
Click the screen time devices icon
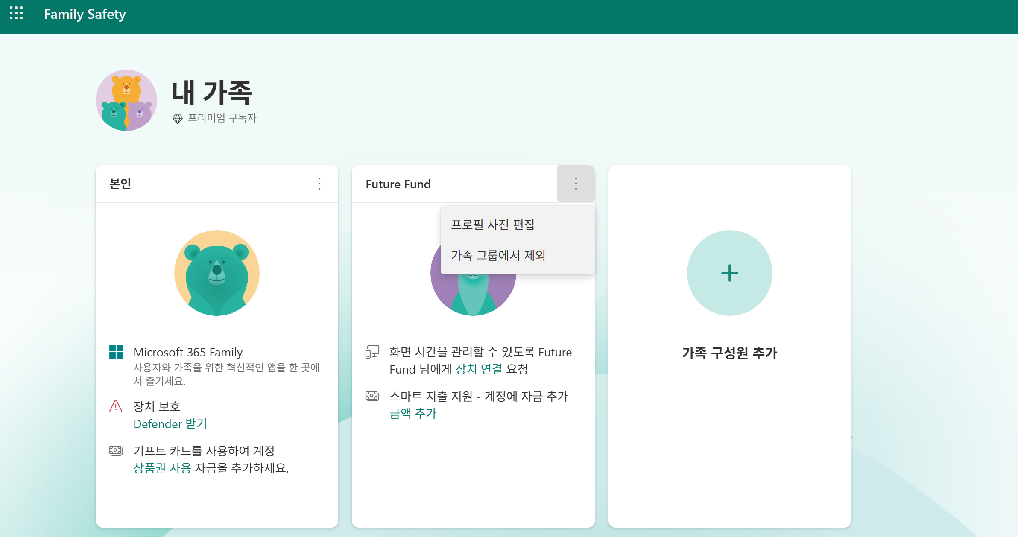point(372,352)
